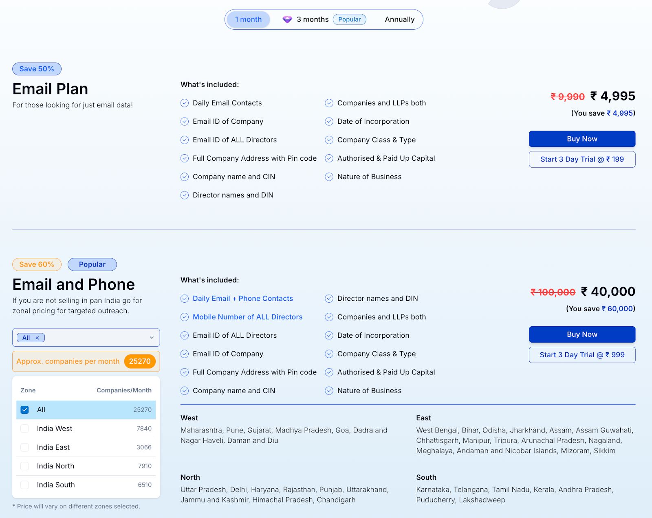This screenshot has width=652, height=518.
Task: Tick the India South checkbox
Action: point(25,485)
